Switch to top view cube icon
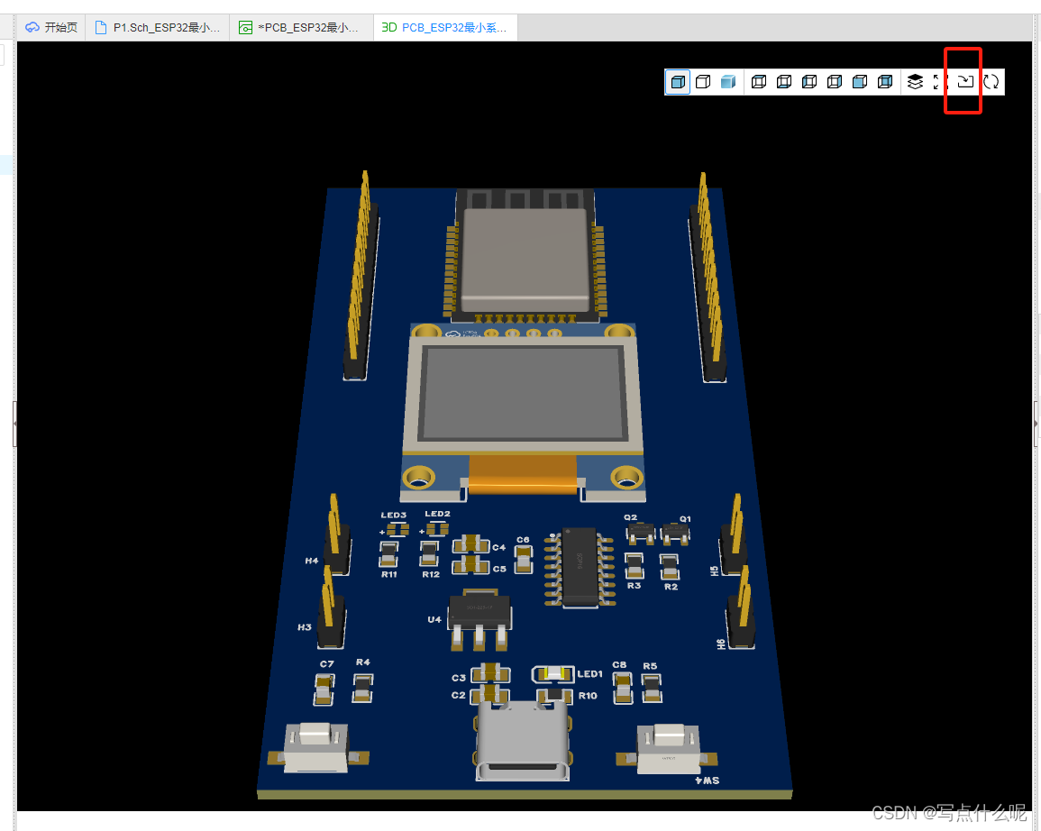1041x831 pixels. pos(759,82)
